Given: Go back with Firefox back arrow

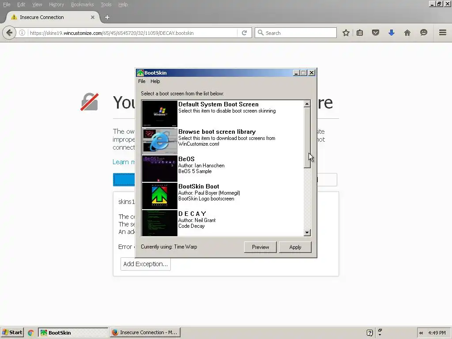Looking at the screenshot, I should (x=9, y=33).
